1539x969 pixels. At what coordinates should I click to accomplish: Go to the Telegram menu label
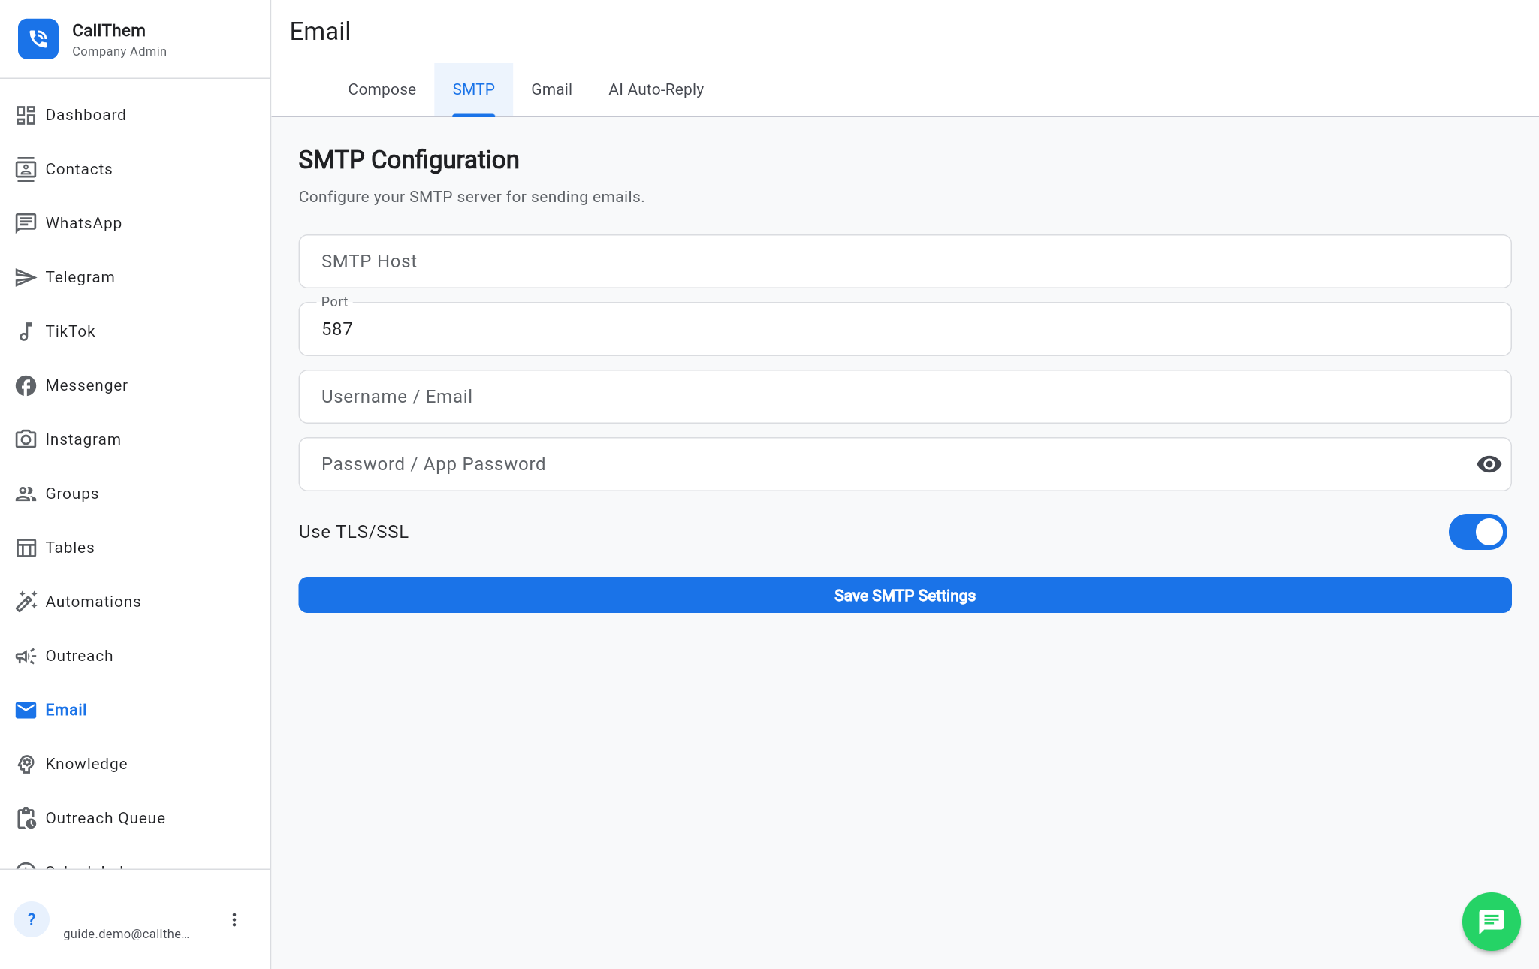[x=80, y=277]
